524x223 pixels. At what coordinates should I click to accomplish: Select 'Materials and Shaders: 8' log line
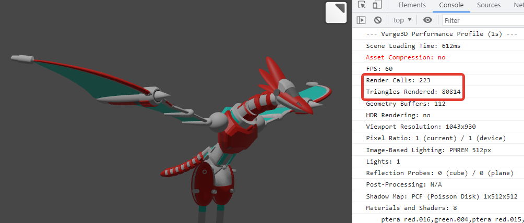coord(411,208)
